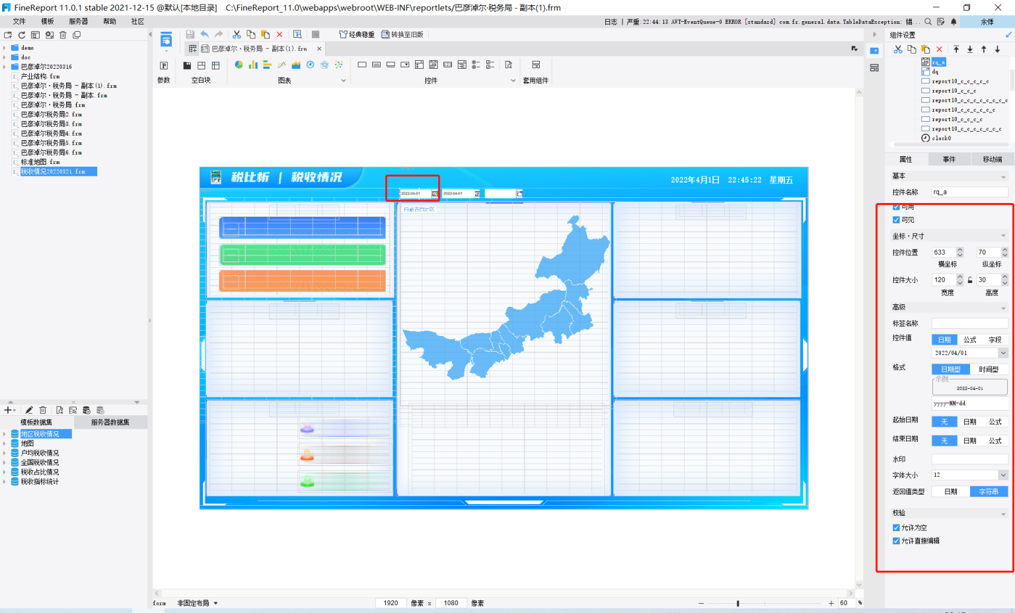Click the move-to-top arrow in the component tree toolbar
The height and width of the screenshot is (613, 1015).
tap(956, 50)
